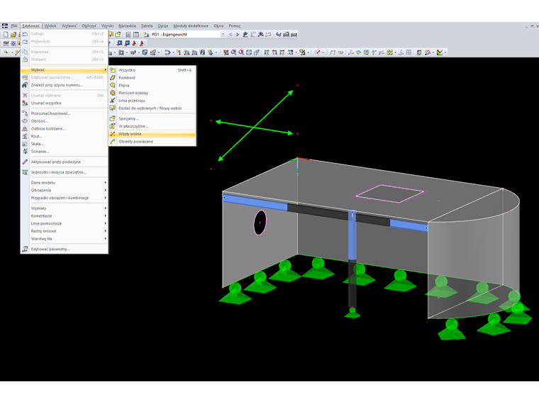The width and height of the screenshot is (539, 404).
Task: Choose Specjalny... selection option
Action: pos(152,118)
